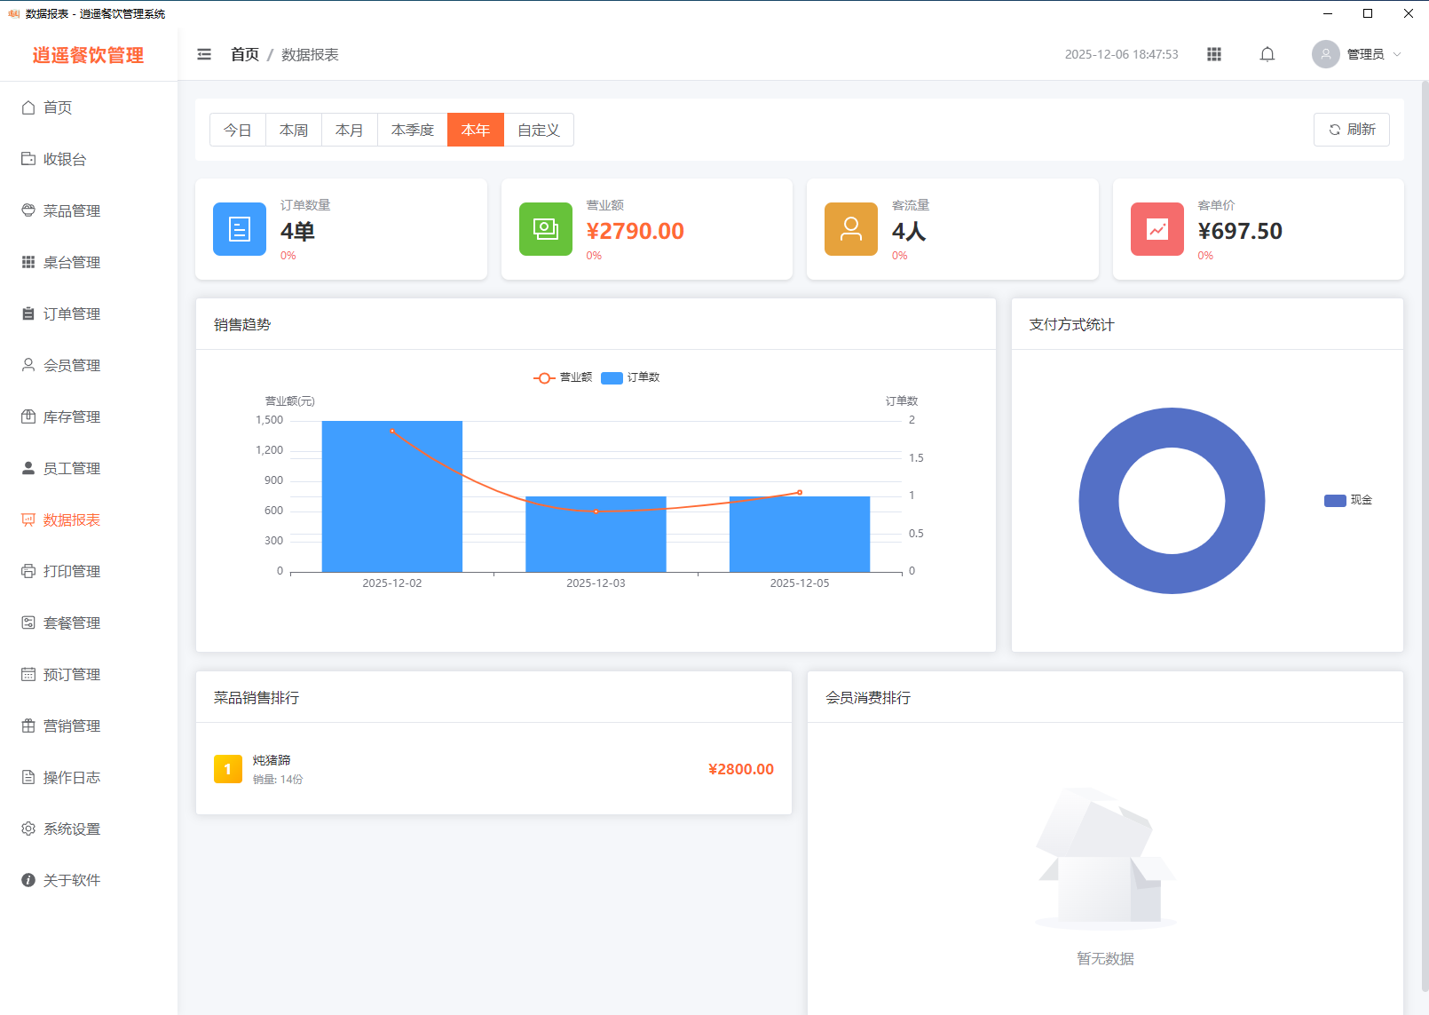Toggle the 订单数 series in chart legend
1429x1015 pixels.
pyautogui.click(x=631, y=377)
